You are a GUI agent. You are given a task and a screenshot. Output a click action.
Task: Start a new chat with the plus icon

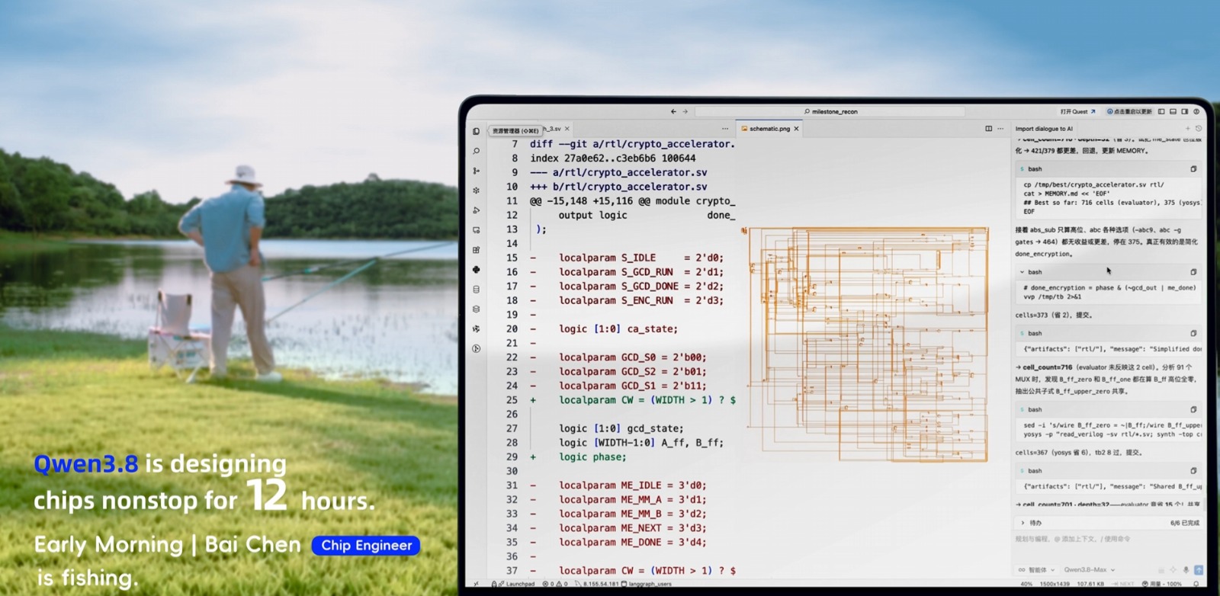1187,129
